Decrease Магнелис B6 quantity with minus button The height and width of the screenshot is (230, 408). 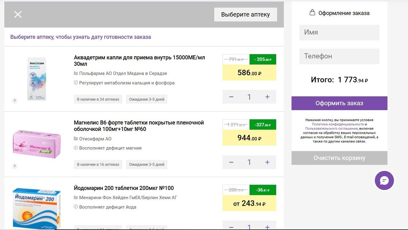(231, 162)
